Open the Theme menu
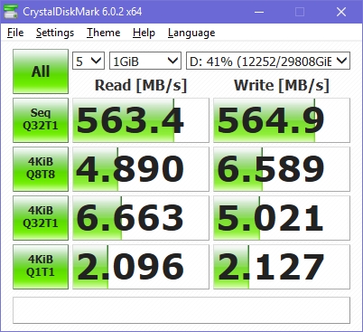Image resolution: width=363 pixels, height=332 pixels. click(x=104, y=33)
